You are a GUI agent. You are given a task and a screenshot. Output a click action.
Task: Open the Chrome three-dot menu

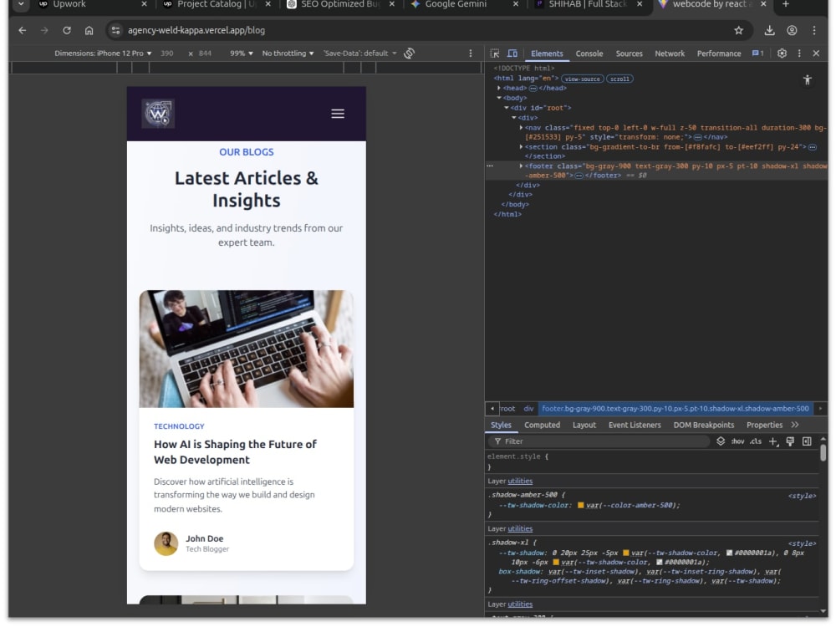(814, 30)
